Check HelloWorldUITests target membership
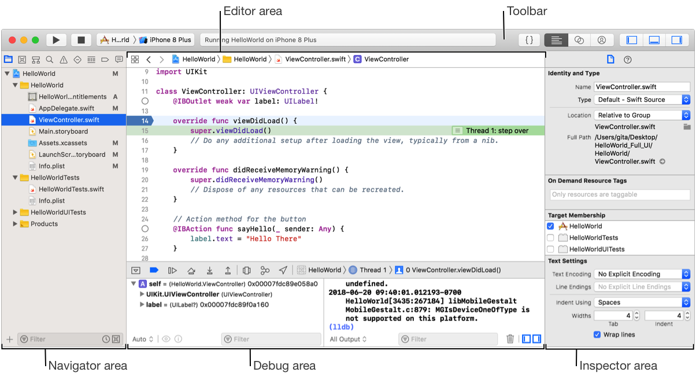The width and height of the screenshot is (696, 376). pos(550,249)
